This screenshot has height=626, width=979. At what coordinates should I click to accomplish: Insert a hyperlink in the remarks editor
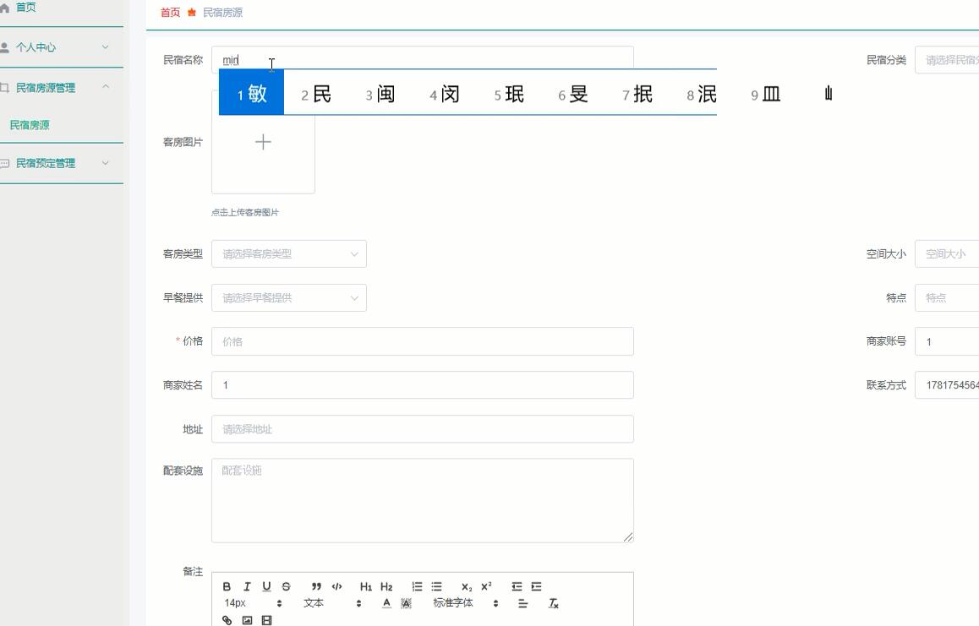tap(225, 620)
